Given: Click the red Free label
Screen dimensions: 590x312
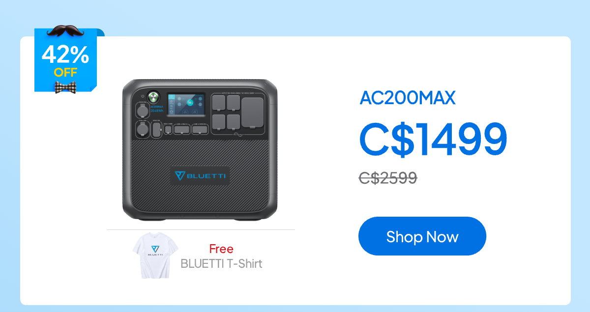Looking at the screenshot, I should tap(221, 249).
